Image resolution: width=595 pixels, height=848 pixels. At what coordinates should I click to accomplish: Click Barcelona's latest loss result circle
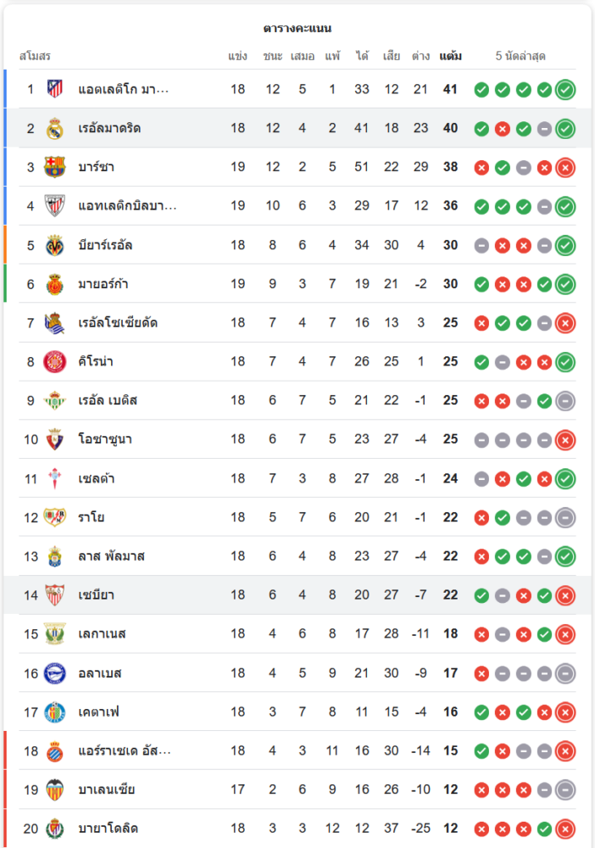565,167
